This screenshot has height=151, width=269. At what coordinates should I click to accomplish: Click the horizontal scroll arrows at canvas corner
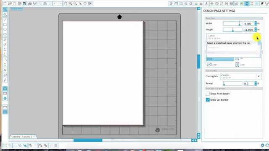[x=194, y=140]
